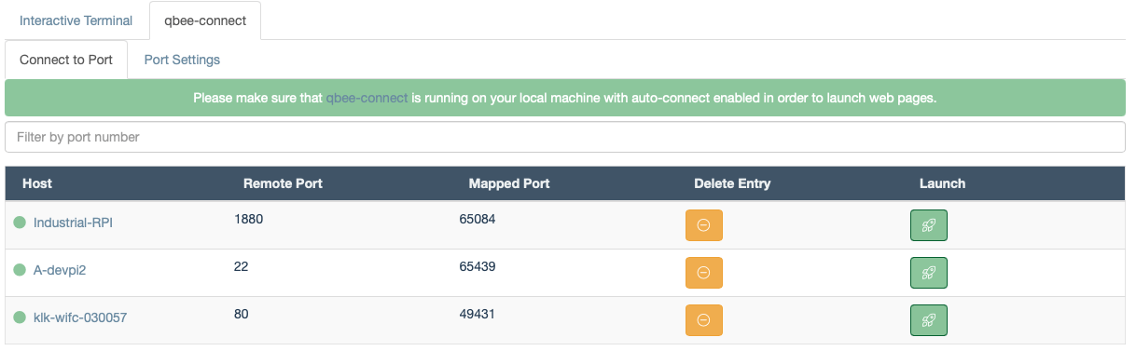Switch to the Interactive Terminal tab
The image size is (1136, 351).
pos(76,20)
